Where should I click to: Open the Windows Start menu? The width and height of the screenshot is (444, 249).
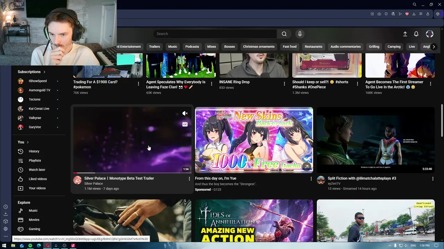4,246
